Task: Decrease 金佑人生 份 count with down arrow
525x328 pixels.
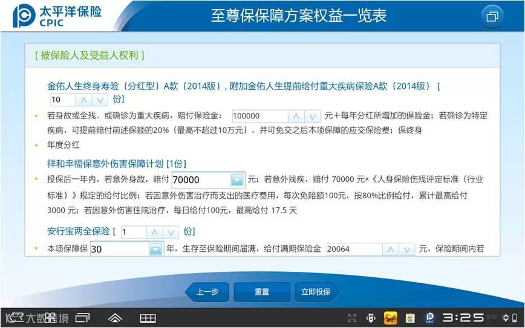Action: point(100,100)
